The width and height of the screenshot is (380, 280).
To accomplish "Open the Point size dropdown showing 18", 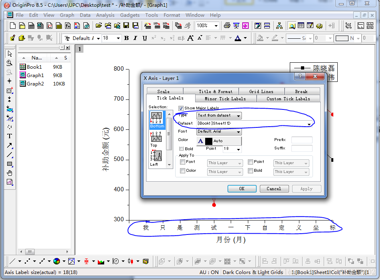I will [232, 149].
